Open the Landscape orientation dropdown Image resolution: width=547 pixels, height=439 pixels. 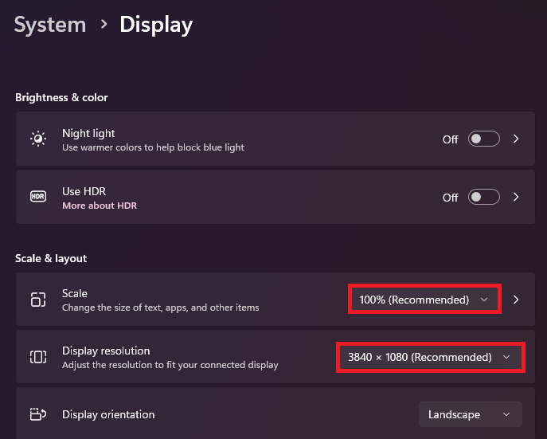click(470, 414)
